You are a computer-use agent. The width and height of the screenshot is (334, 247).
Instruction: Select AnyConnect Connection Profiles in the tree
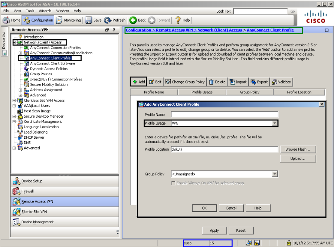click(55, 47)
